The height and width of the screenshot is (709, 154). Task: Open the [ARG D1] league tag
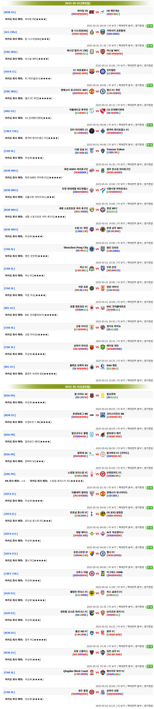tap(10, 111)
